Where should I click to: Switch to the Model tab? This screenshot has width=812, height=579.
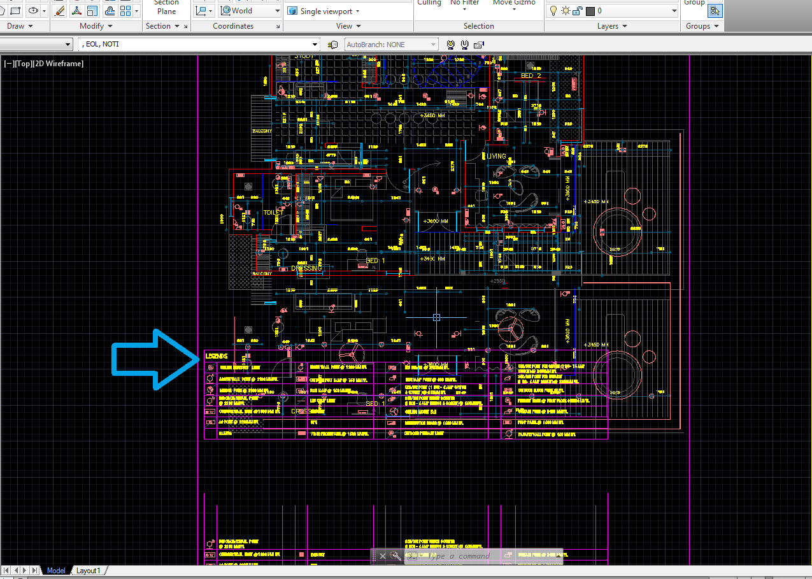click(x=56, y=571)
